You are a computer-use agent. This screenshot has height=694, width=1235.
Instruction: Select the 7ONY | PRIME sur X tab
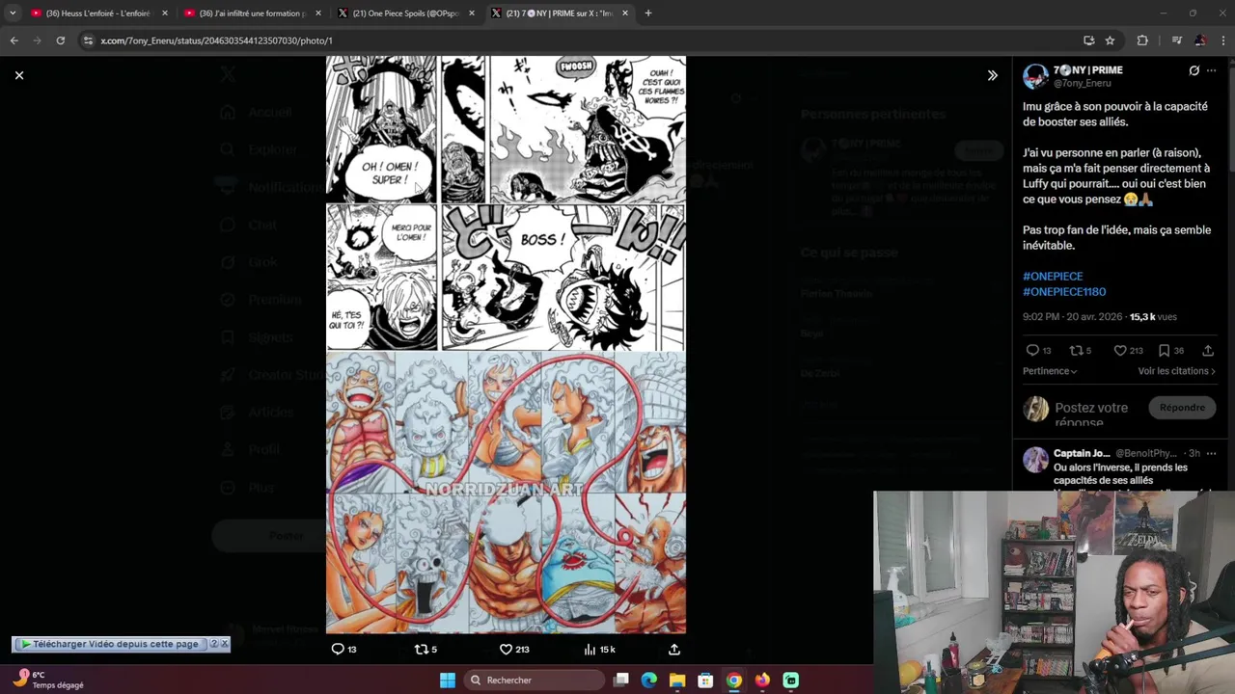(x=560, y=13)
